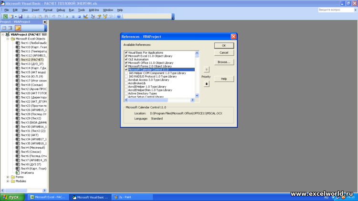Click the Save toolbar icon
358x201 pixels.
[x=21, y=16]
